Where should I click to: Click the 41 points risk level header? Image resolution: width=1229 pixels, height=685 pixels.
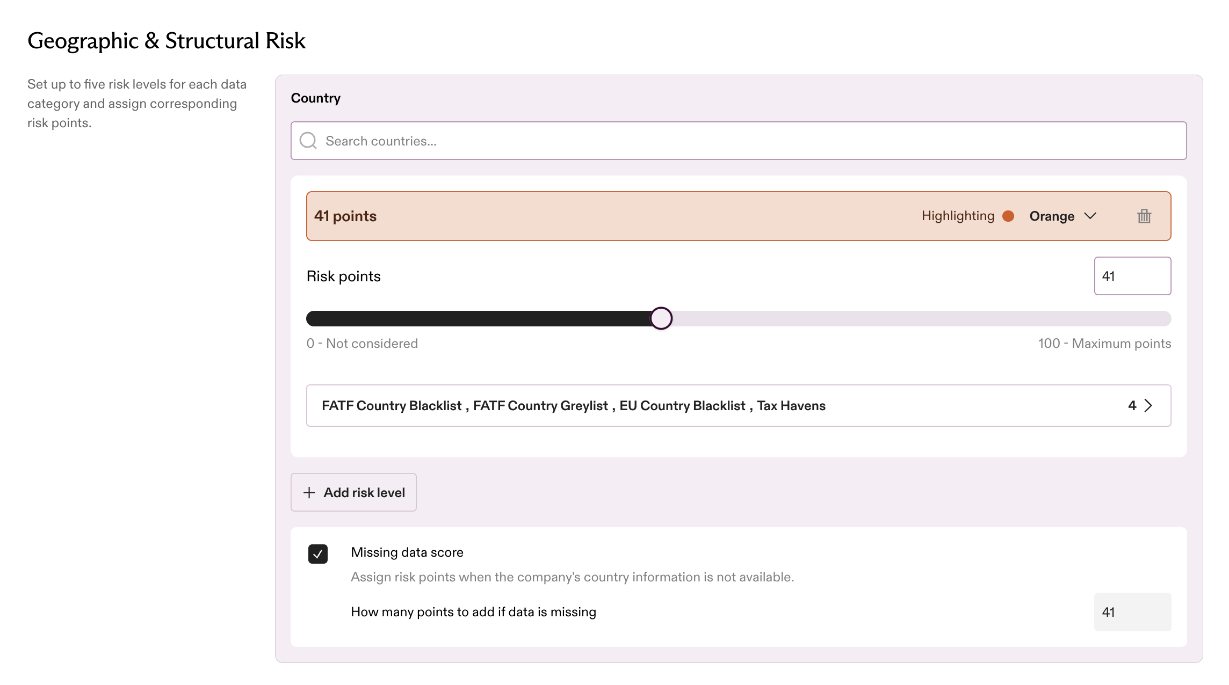click(x=739, y=216)
